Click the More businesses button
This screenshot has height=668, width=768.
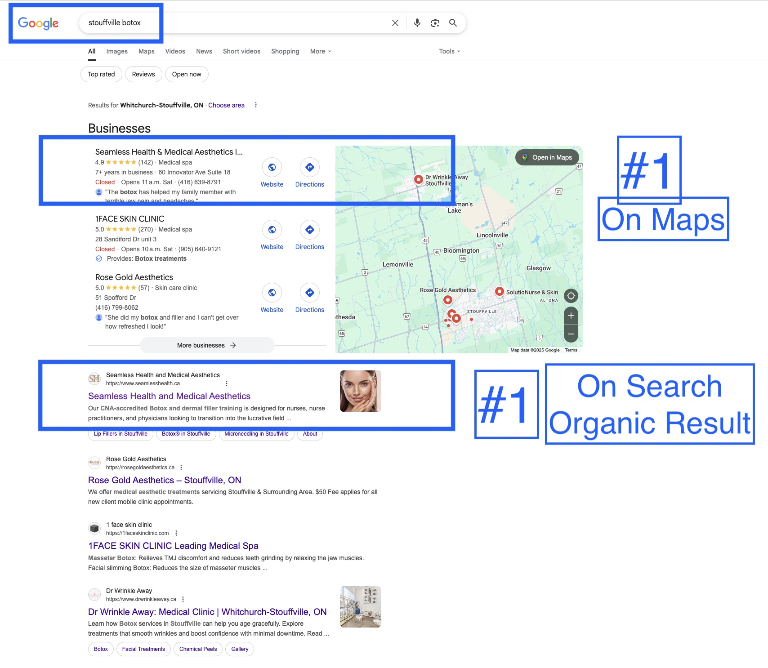tap(207, 345)
